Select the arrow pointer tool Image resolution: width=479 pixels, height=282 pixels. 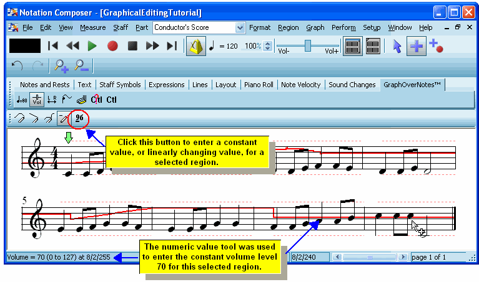point(397,46)
